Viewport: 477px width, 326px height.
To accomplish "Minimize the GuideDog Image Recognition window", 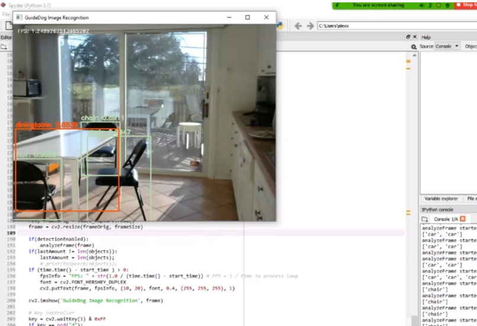I will pyautogui.click(x=229, y=18).
